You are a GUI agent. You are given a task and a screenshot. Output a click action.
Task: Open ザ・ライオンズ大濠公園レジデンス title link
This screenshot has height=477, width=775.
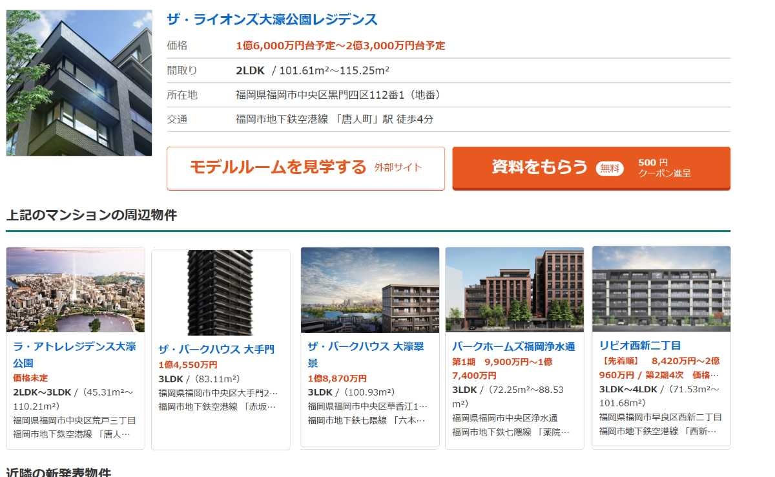(272, 19)
